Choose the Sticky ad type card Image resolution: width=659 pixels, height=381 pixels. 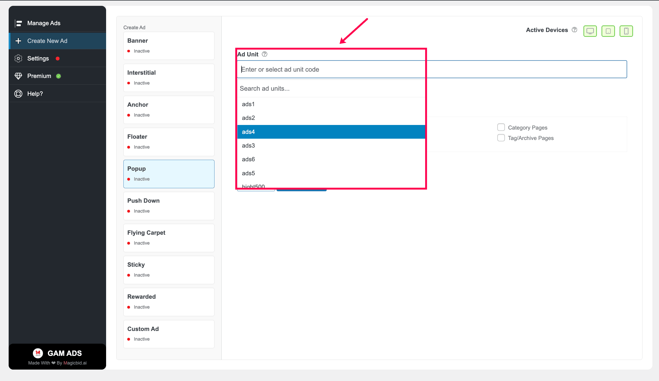tap(169, 270)
